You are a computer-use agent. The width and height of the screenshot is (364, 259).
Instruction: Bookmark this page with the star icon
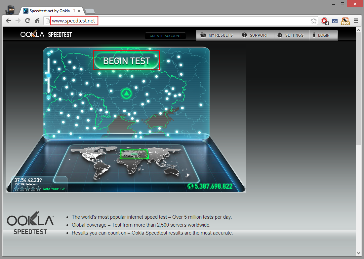[313, 21]
